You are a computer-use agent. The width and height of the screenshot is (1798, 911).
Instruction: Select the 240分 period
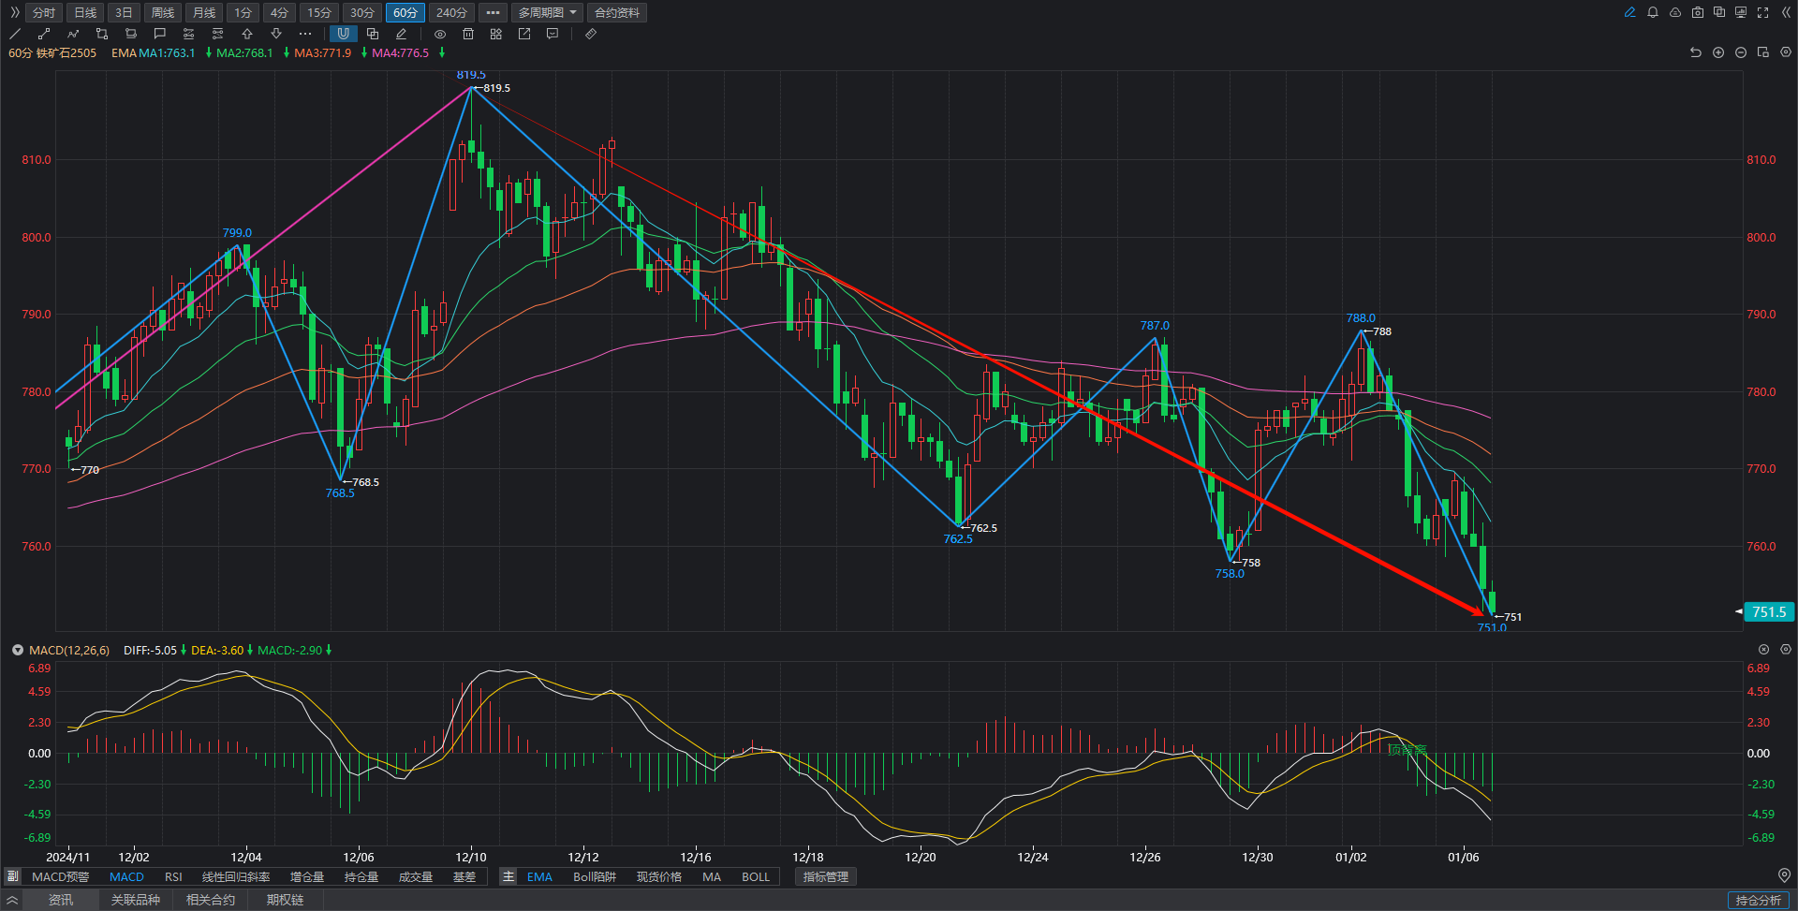click(x=451, y=12)
